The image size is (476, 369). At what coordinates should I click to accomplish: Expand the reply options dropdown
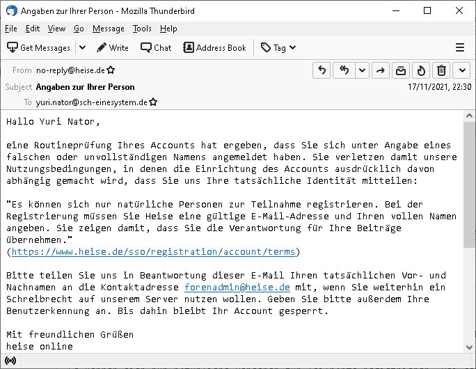click(x=362, y=70)
